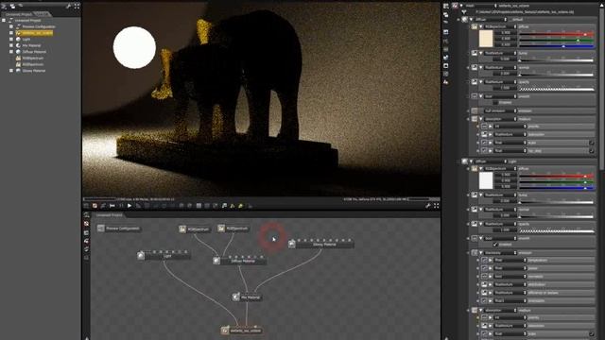Uncheck the smooth enabled checkbox in Light material
The image size is (605, 340).
tap(495, 245)
